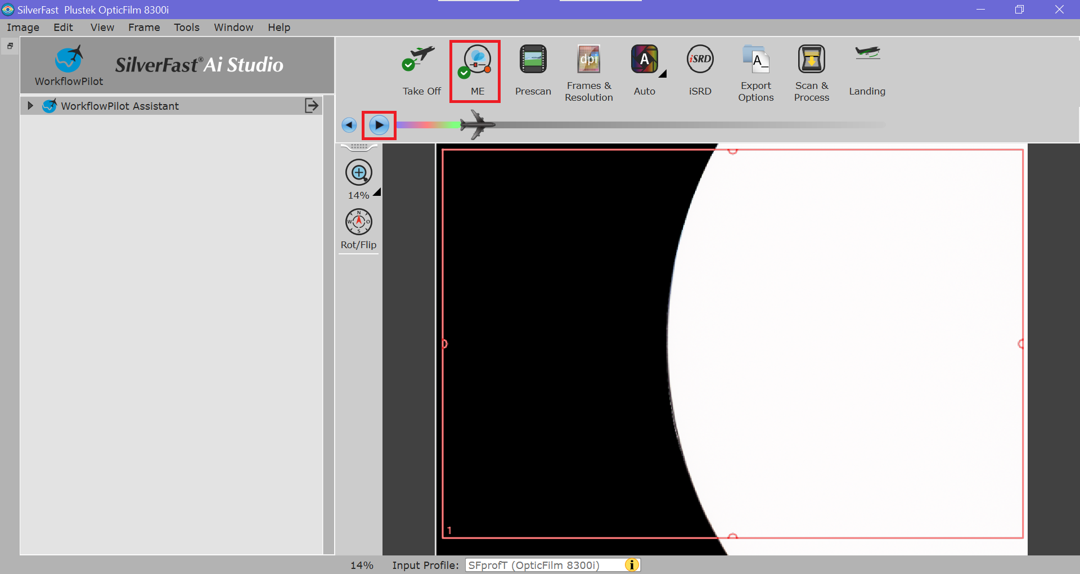This screenshot has width=1080, height=574.
Task: Click the right edge handle of scan frame
Action: point(1021,343)
